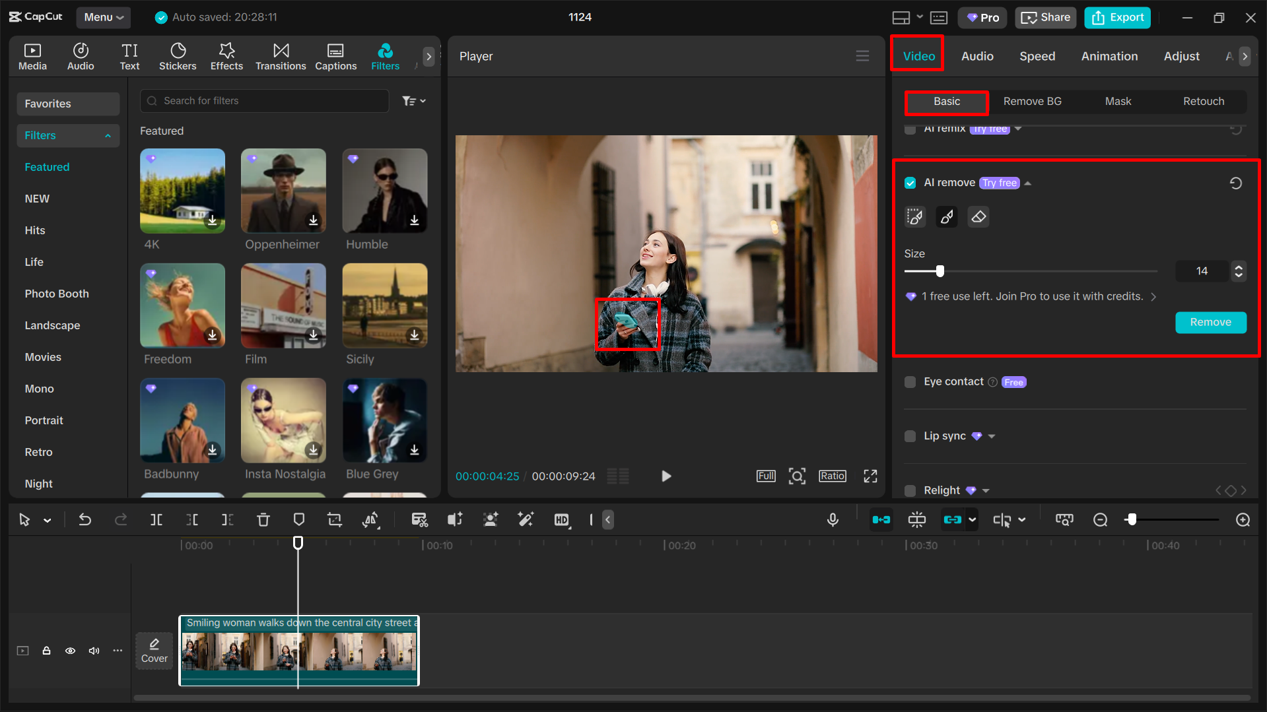
Task: Enable Lip sync
Action: point(910,436)
